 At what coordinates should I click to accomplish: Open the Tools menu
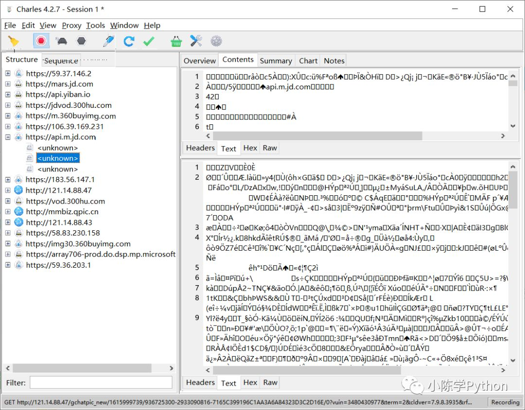tap(95, 25)
